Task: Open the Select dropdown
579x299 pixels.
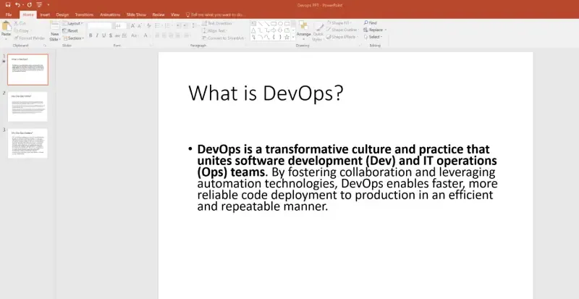Action: pyautogui.click(x=373, y=37)
